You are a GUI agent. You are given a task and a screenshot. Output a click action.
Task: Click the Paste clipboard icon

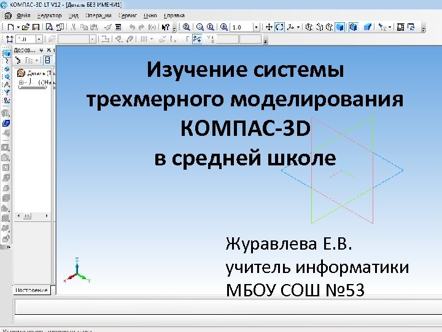(94, 27)
